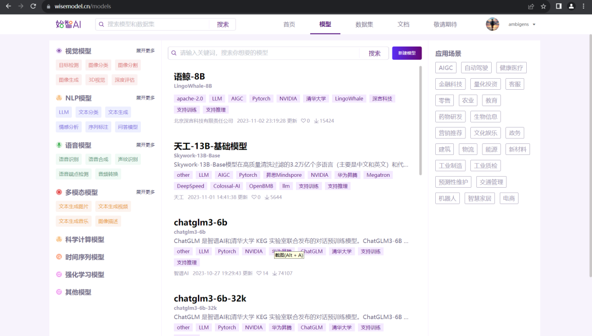The width and height of the screenshot is (592, 336).
Task: Open the chatglm3-6b model
Action: 201,222
